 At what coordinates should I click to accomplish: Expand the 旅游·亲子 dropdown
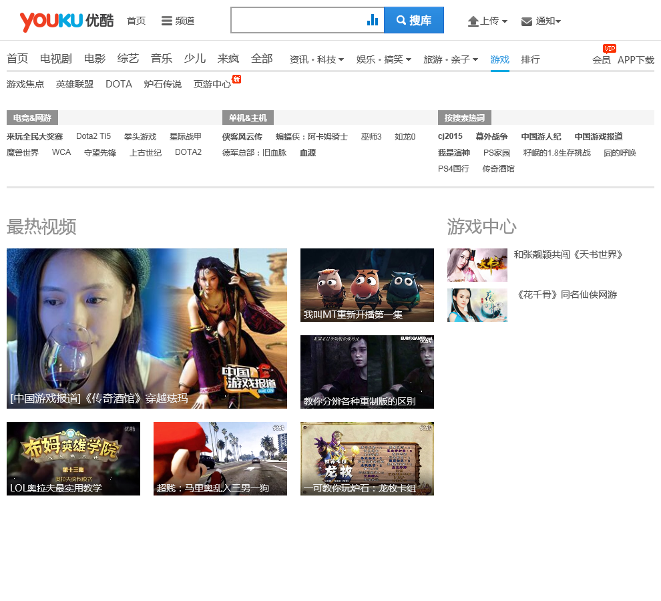tap(451, 59)
